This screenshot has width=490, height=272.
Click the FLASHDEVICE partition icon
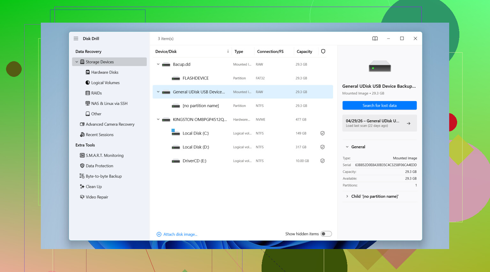(176, 78)
